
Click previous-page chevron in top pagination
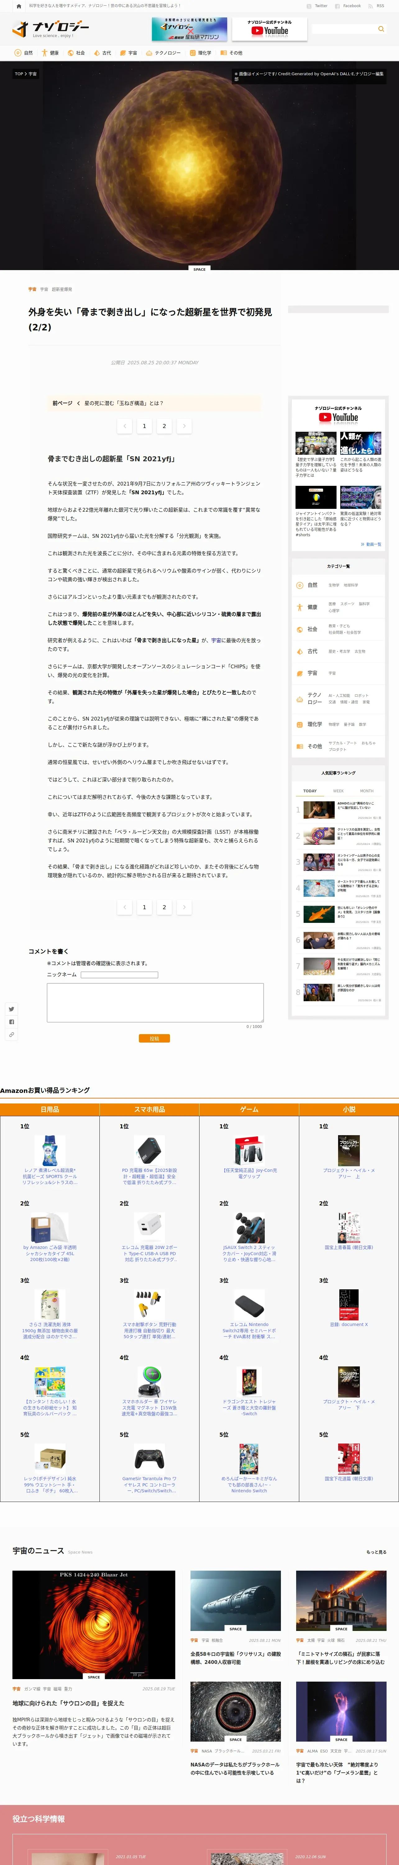point(125,426)
